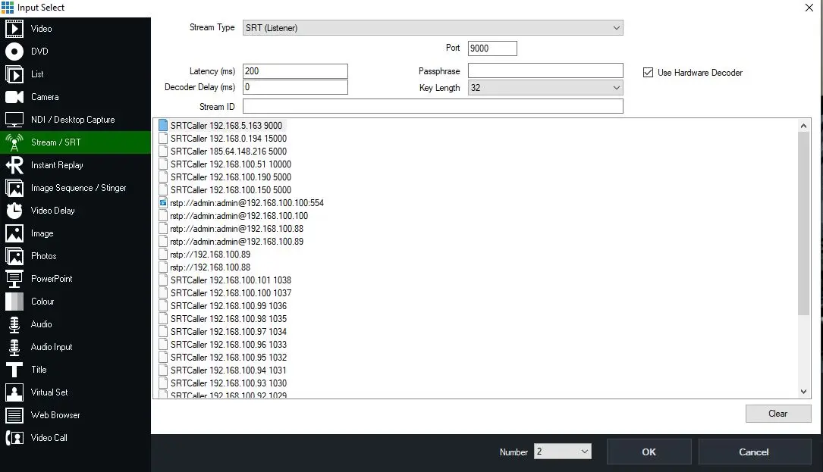Close the Input Select dialog
Screen dimensions: 823x472
tap(809, 8)
